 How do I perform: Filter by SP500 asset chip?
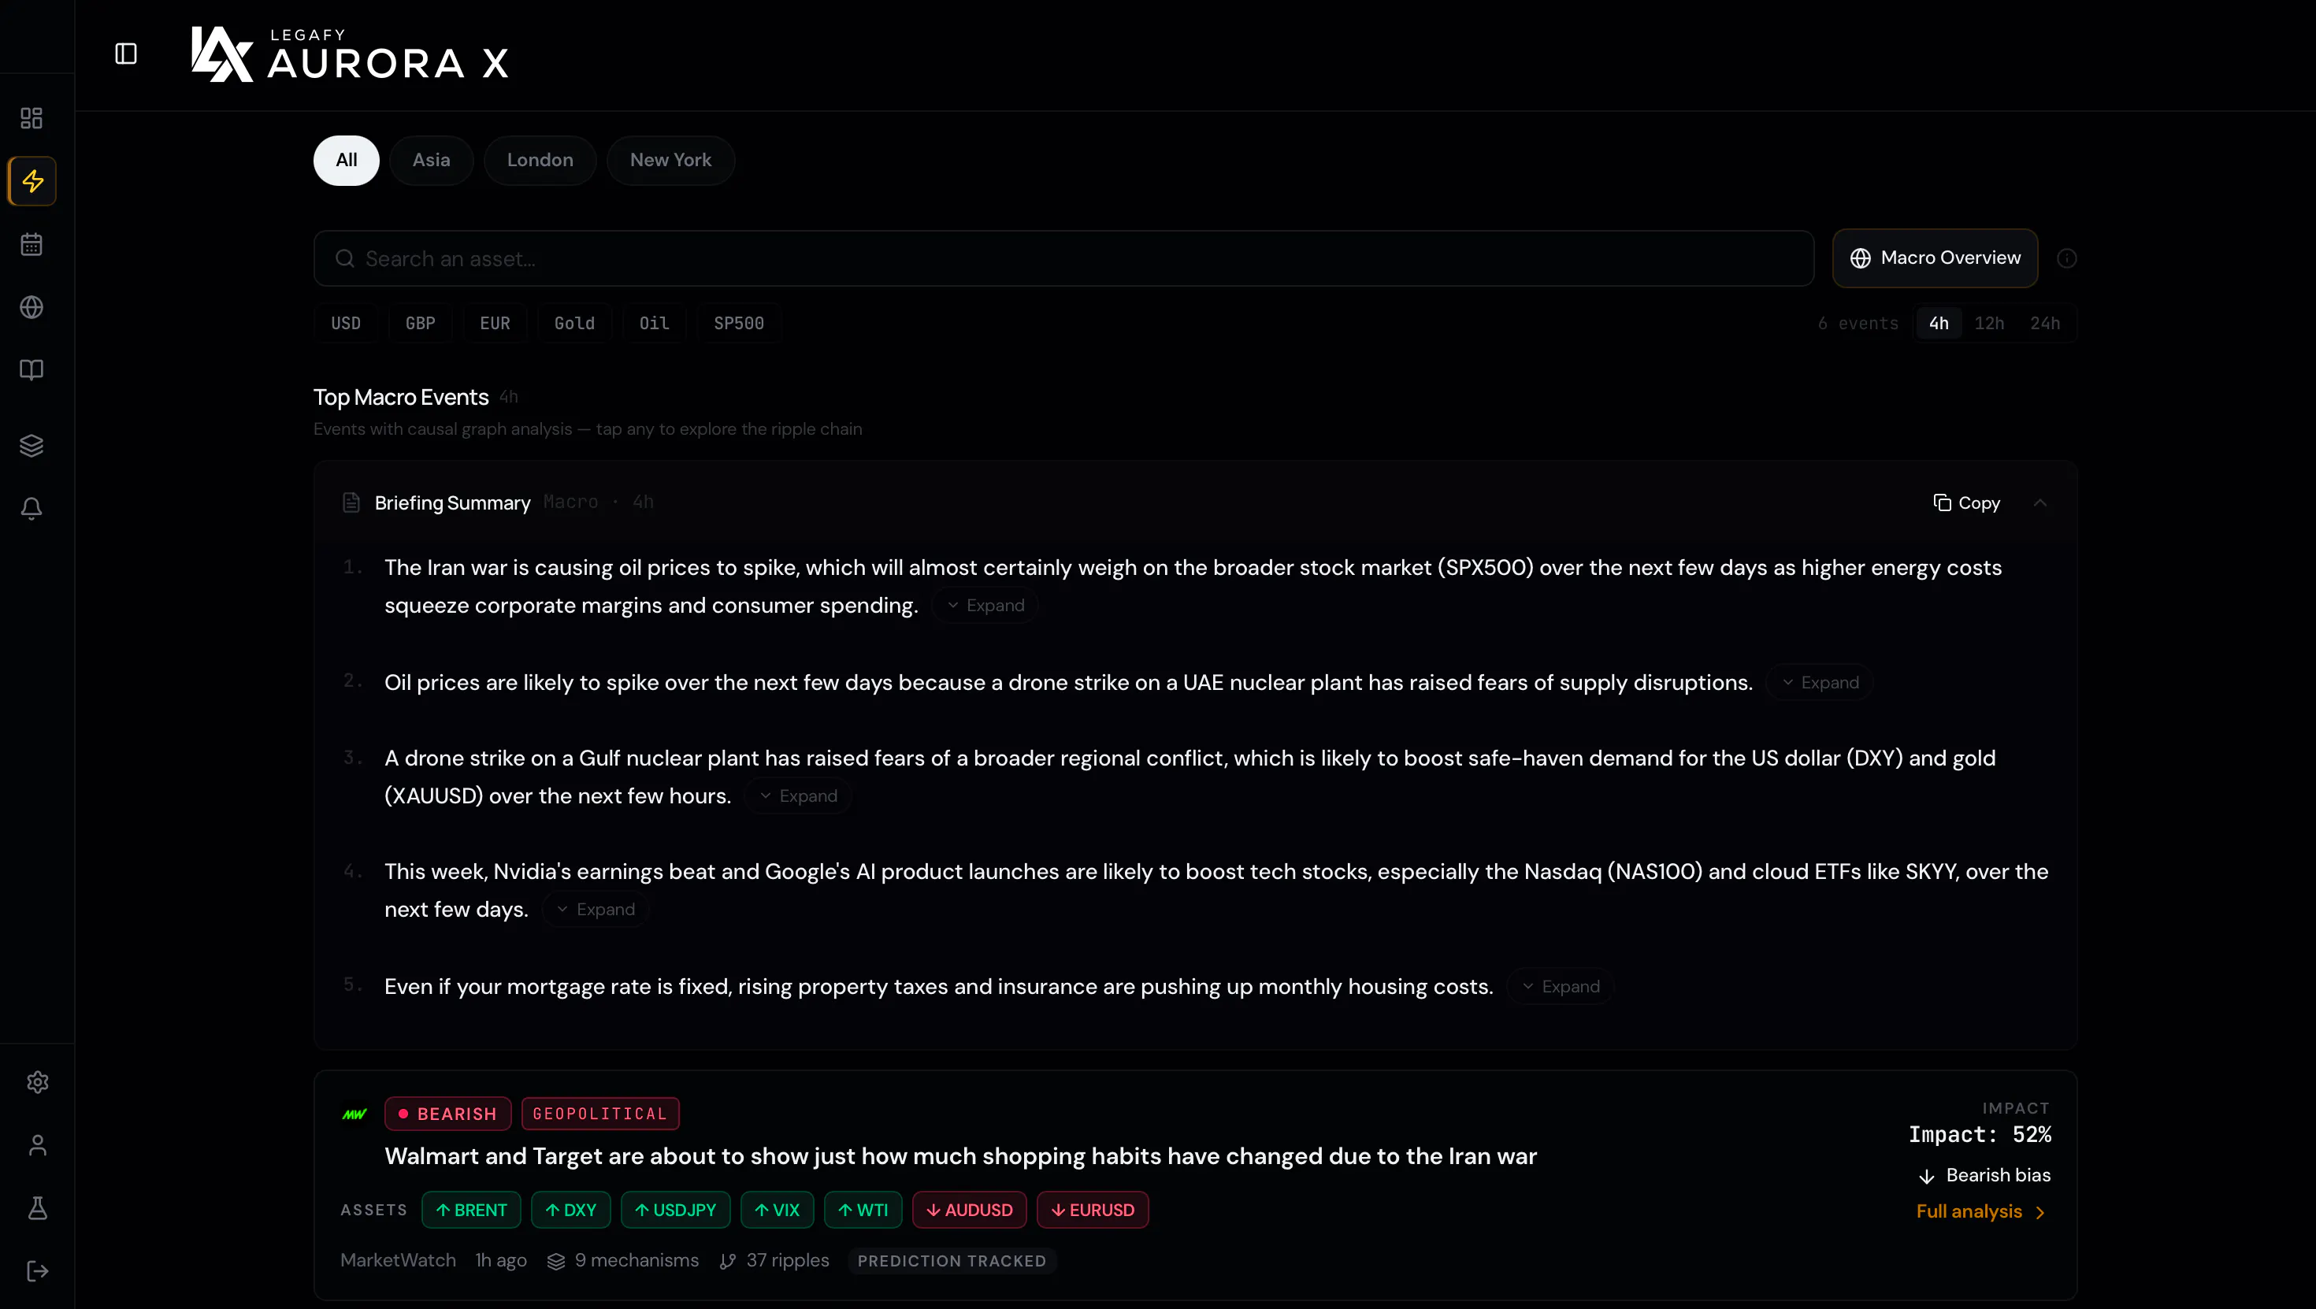739,323
